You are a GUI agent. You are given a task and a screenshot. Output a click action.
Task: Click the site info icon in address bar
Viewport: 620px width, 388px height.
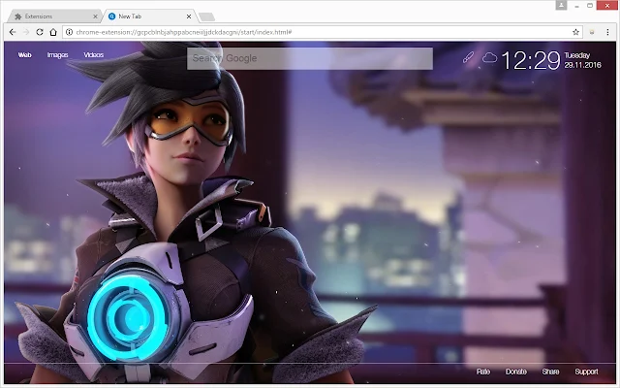click(x=69, y=32)
